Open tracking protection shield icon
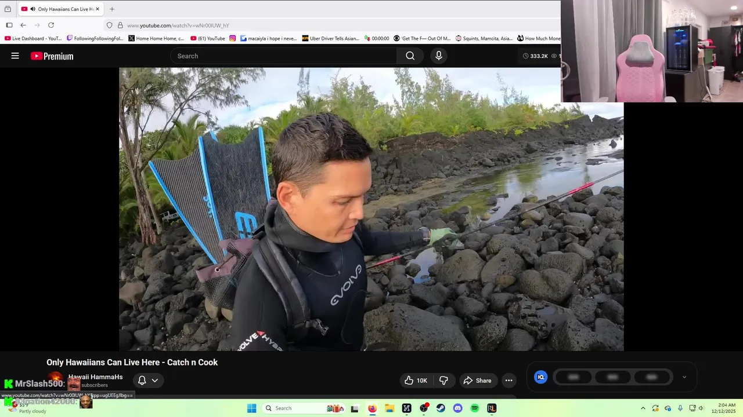The height and width of the screenshot is (417, 743). pyautogui.click(x=109, y=25)
